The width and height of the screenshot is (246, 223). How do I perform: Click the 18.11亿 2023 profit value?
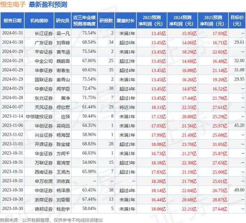158,107
